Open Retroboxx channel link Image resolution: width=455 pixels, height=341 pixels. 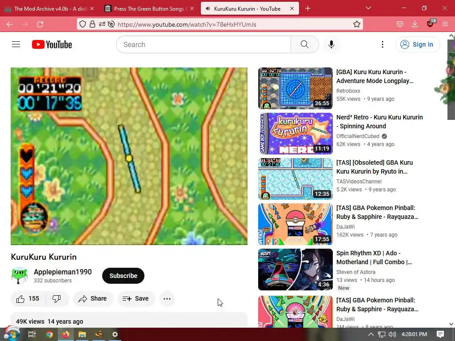(348, 91)
